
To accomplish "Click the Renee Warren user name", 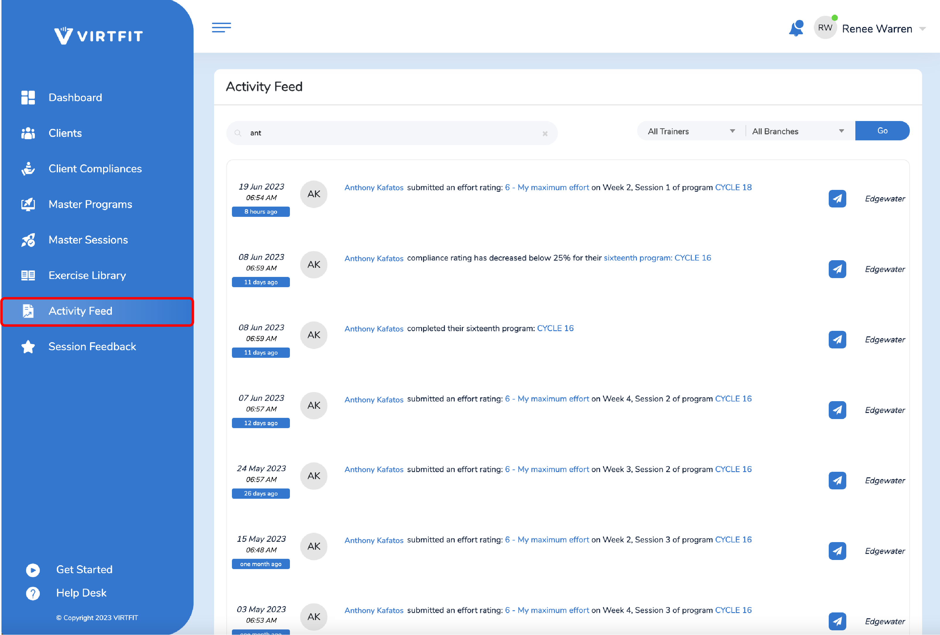I will pyautogui.click(x=877, y=29).
